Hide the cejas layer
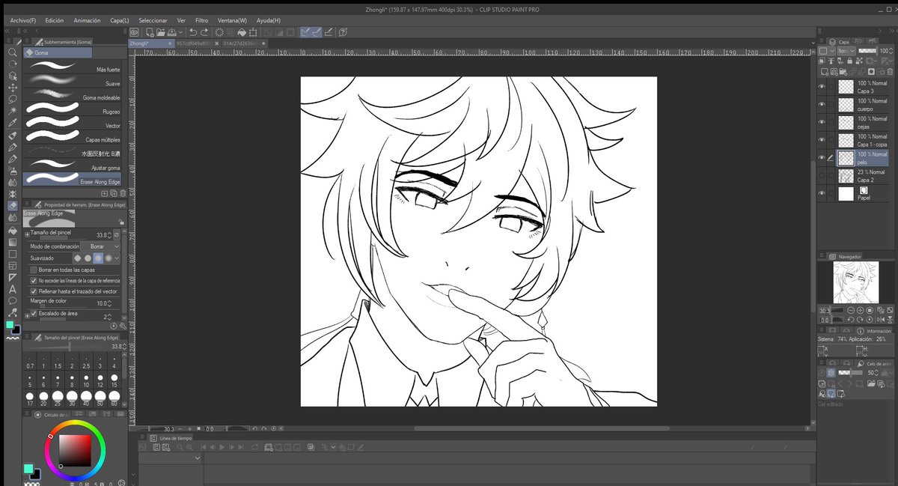The width and height of the screenshot is (898, 486). pos(822,122)
